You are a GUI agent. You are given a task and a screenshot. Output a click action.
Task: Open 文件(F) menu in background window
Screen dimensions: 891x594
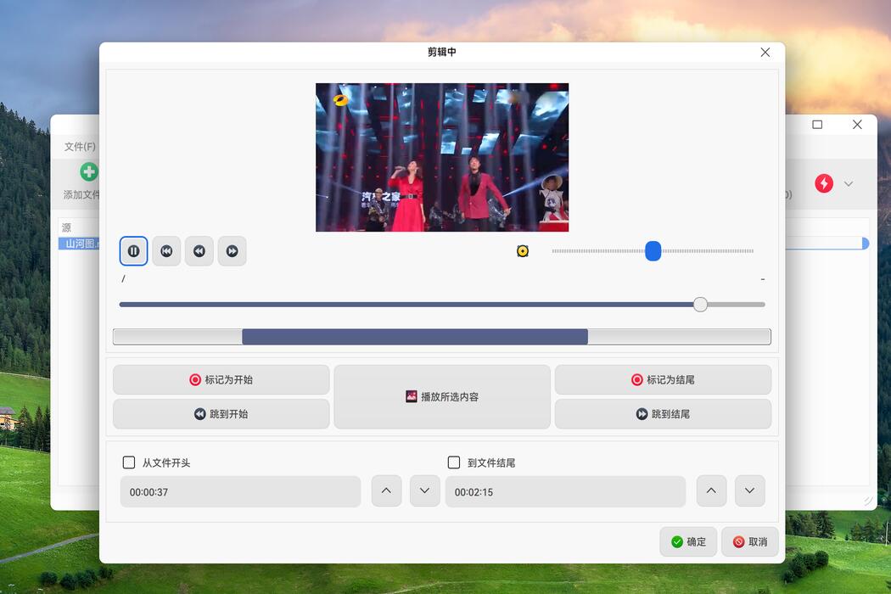pyautogui.click(x=80, y=147)
